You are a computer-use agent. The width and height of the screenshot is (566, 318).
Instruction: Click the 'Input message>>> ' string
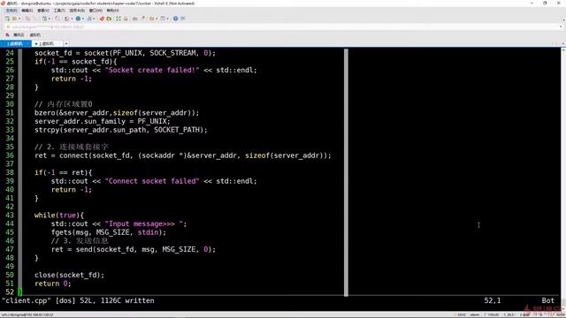[144, 223]
